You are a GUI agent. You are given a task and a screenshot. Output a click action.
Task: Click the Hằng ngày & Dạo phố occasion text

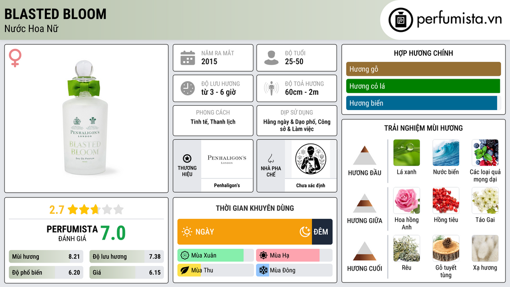[x=297, y=125]
